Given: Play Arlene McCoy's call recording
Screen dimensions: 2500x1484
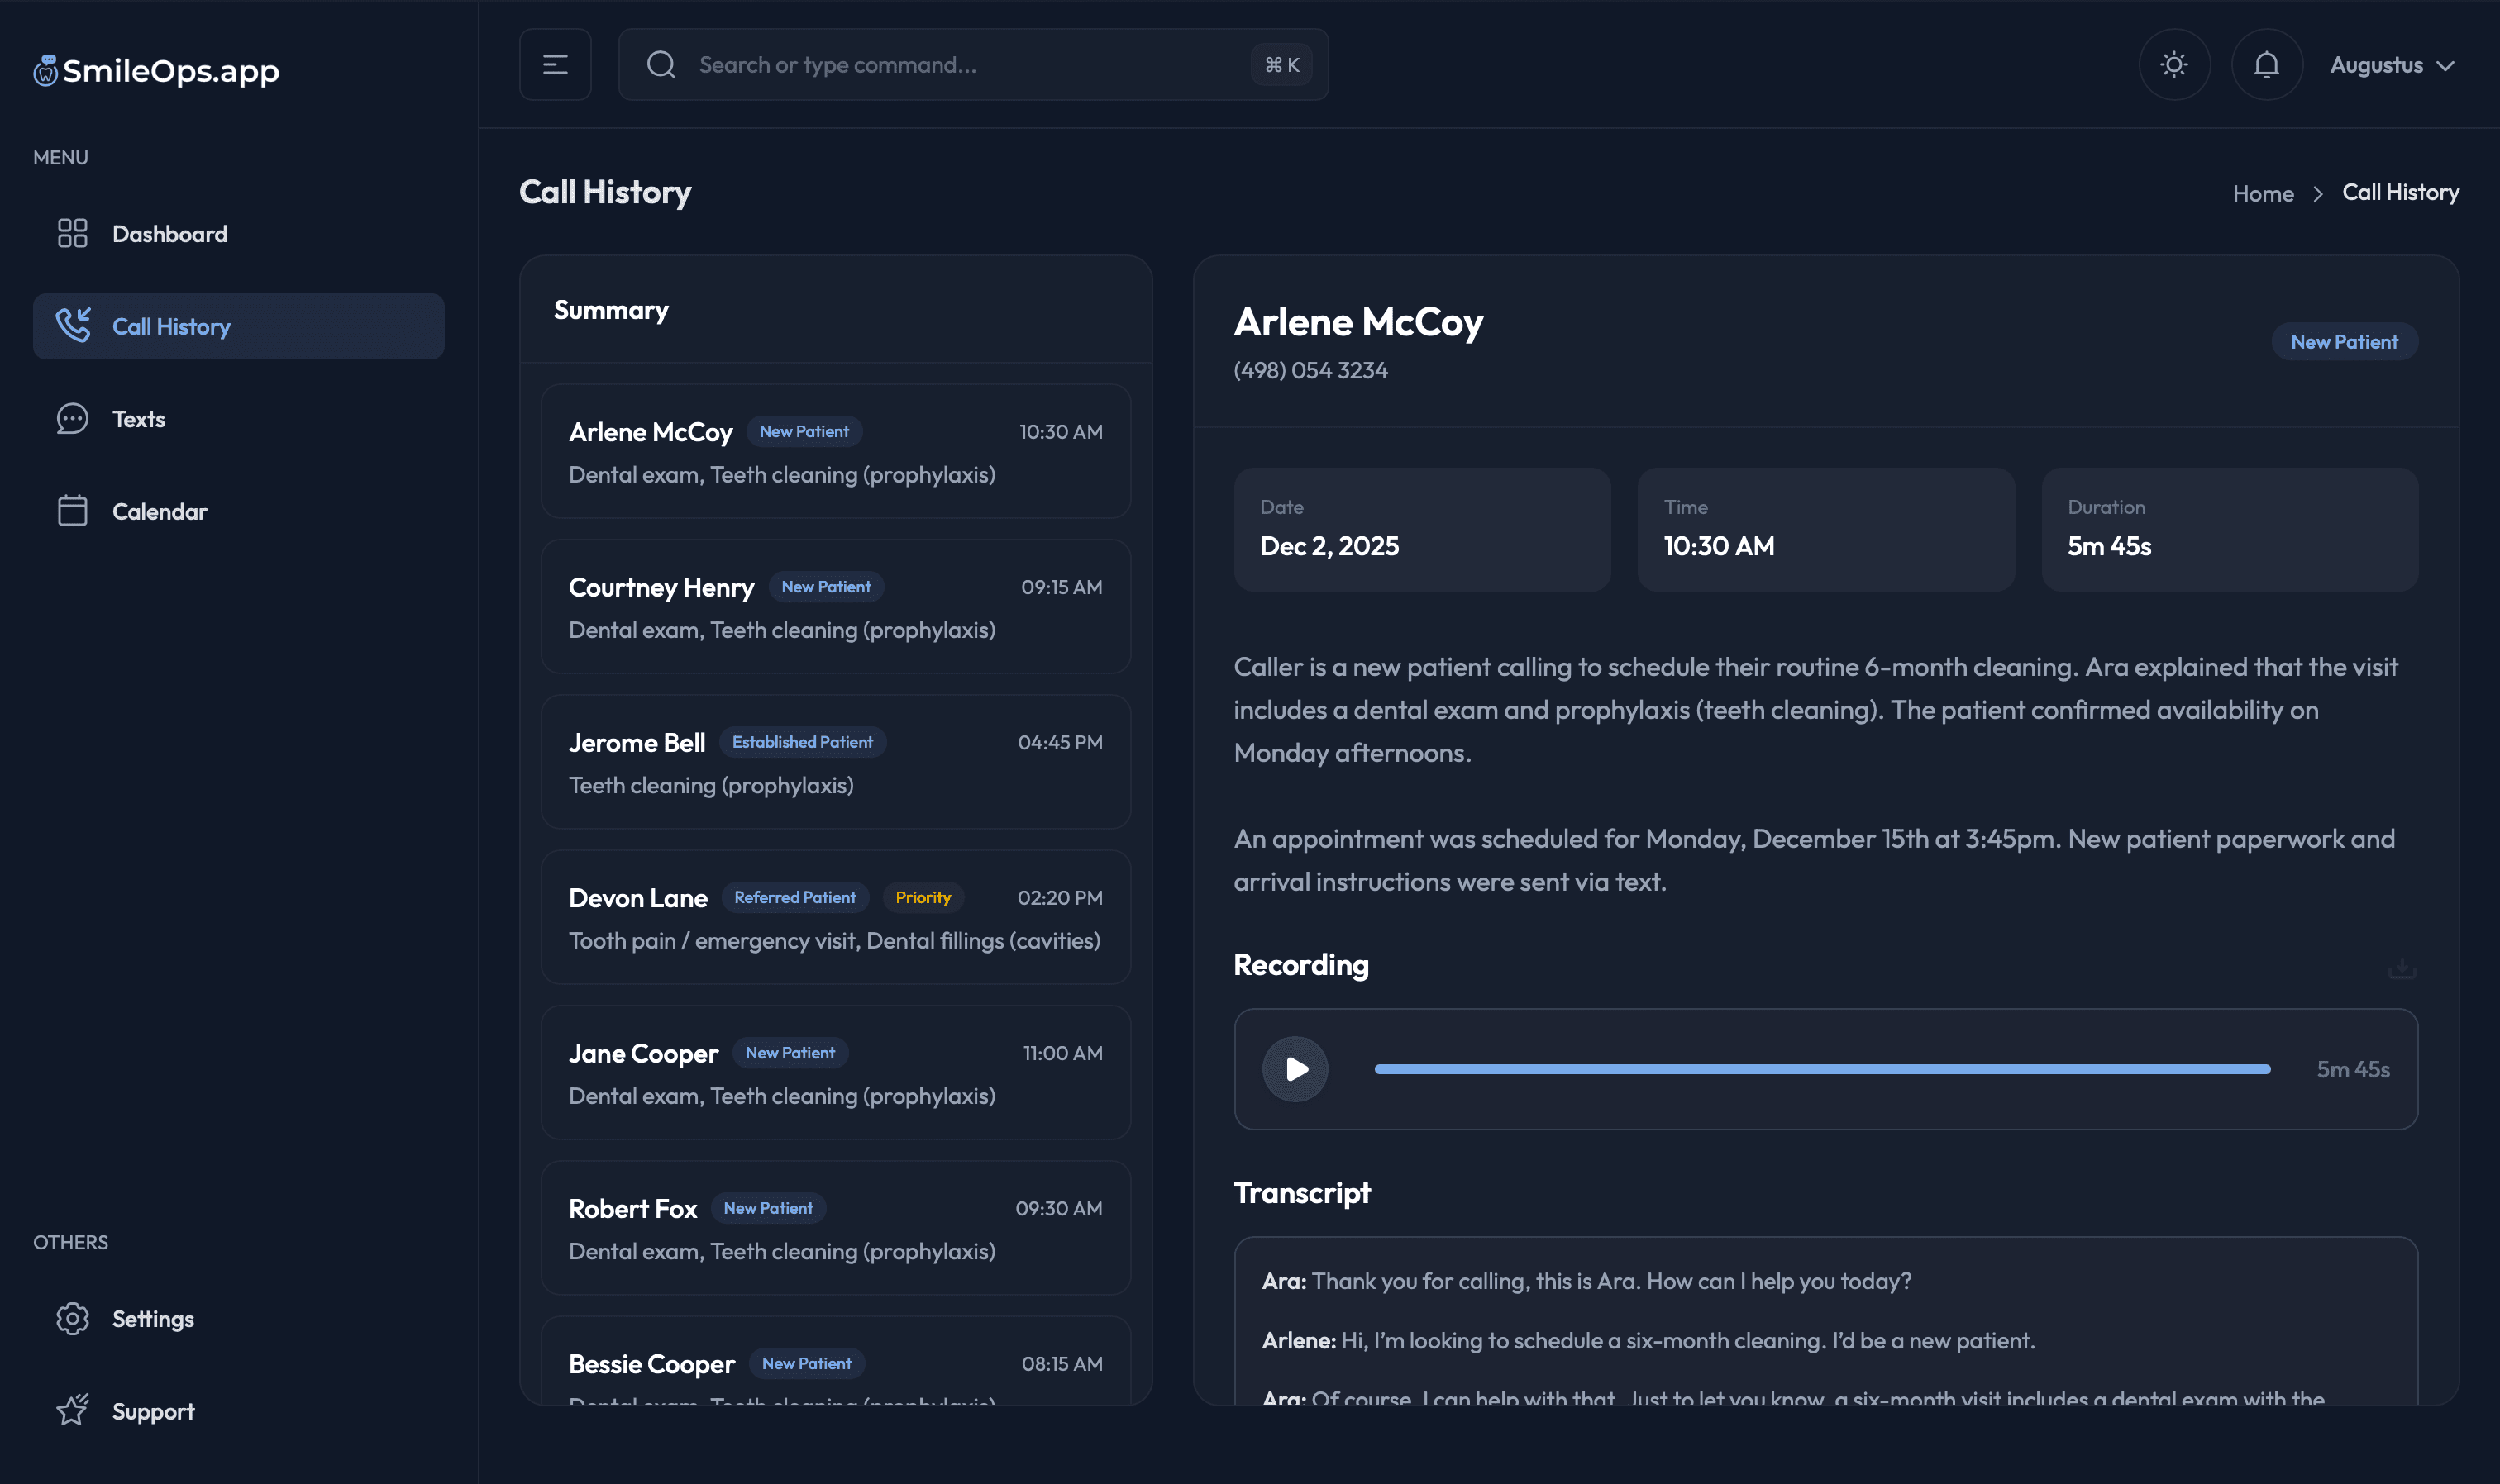Looking at the screenshot, I should [1295, 1069].
